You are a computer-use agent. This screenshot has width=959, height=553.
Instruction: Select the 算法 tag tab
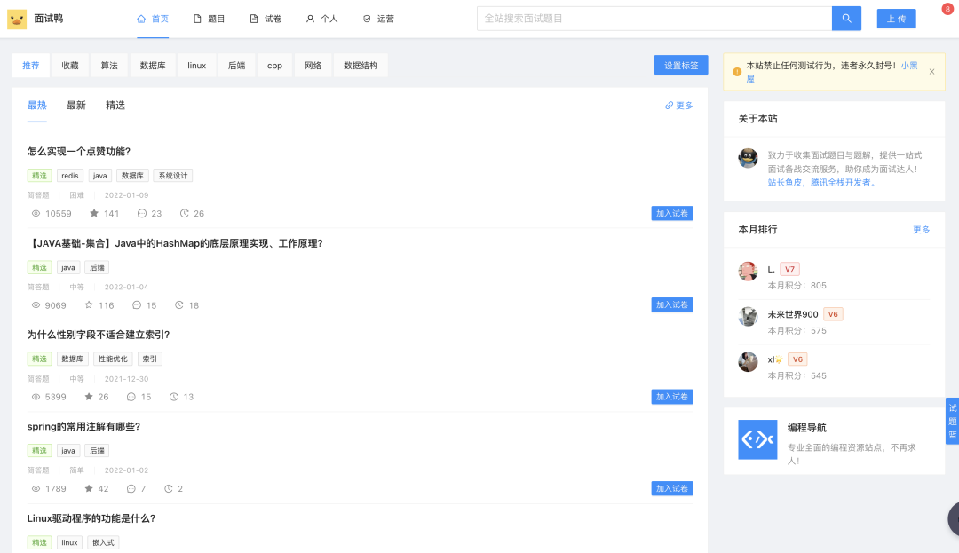[x=109, y=66]
